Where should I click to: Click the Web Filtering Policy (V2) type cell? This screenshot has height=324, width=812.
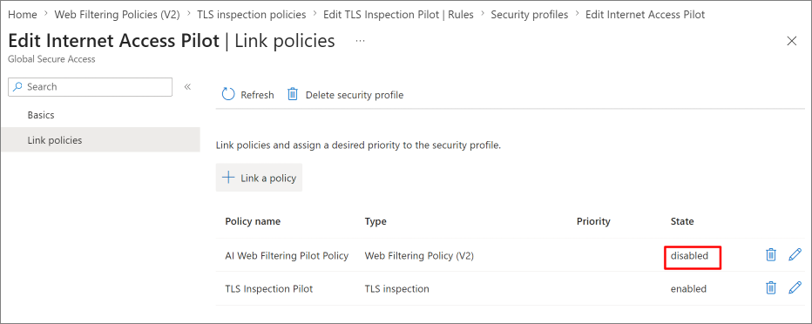click(419, 255)
